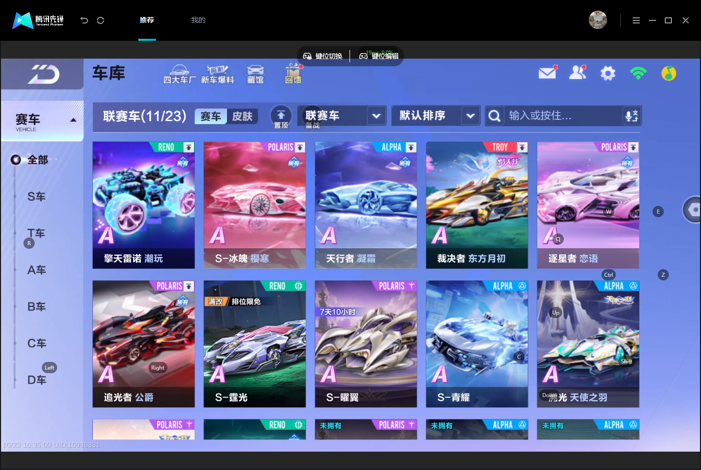The width and height of the screenshot is (701, 470).
Task: Switch the view toggle to 赛车
Action: [x=211, y=116]
